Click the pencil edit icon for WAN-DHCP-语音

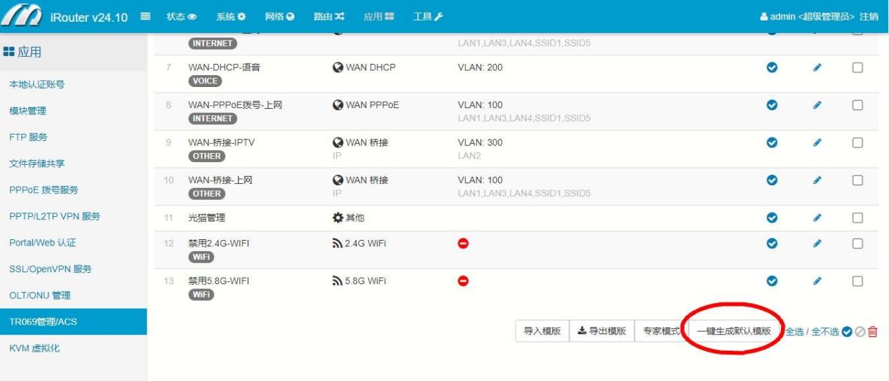click(x=817, y=67)
